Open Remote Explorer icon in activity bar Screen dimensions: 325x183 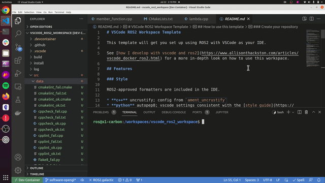pos(18,87)
